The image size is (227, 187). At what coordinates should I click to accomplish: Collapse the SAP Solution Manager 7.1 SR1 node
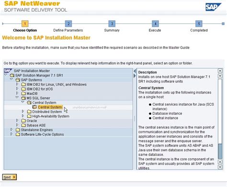pos(6,75)
